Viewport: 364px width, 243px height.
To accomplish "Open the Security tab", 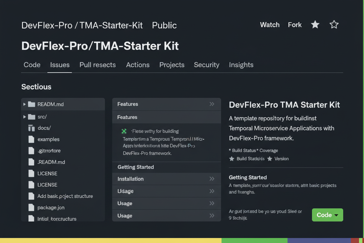I will (206, 65).
